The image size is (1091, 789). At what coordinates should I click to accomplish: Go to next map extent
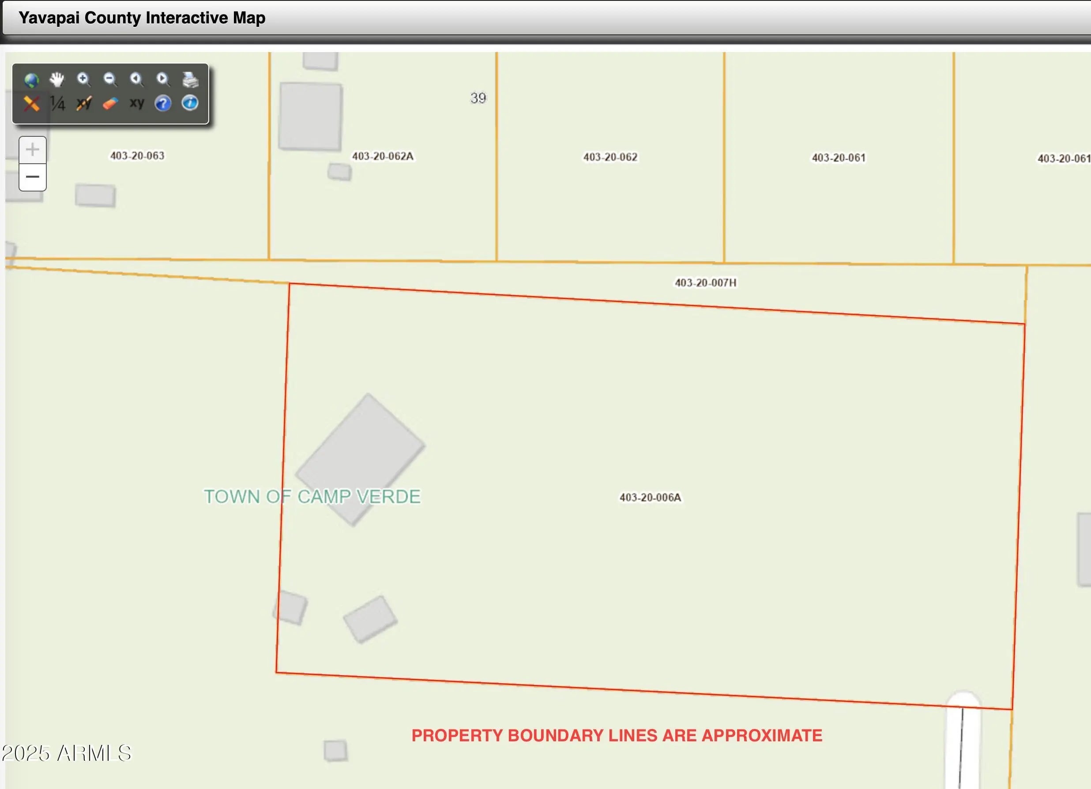pos(163,79)
